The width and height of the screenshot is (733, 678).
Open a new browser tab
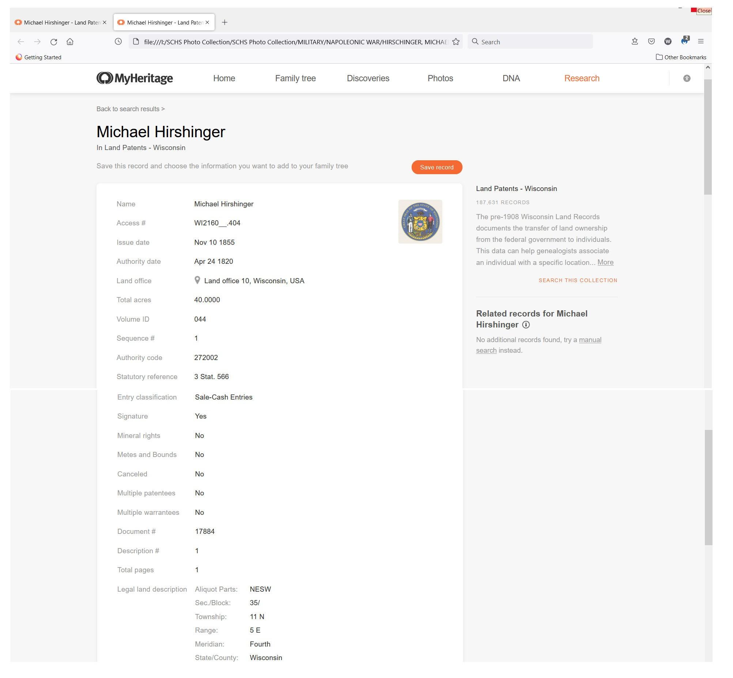point(225,22)
